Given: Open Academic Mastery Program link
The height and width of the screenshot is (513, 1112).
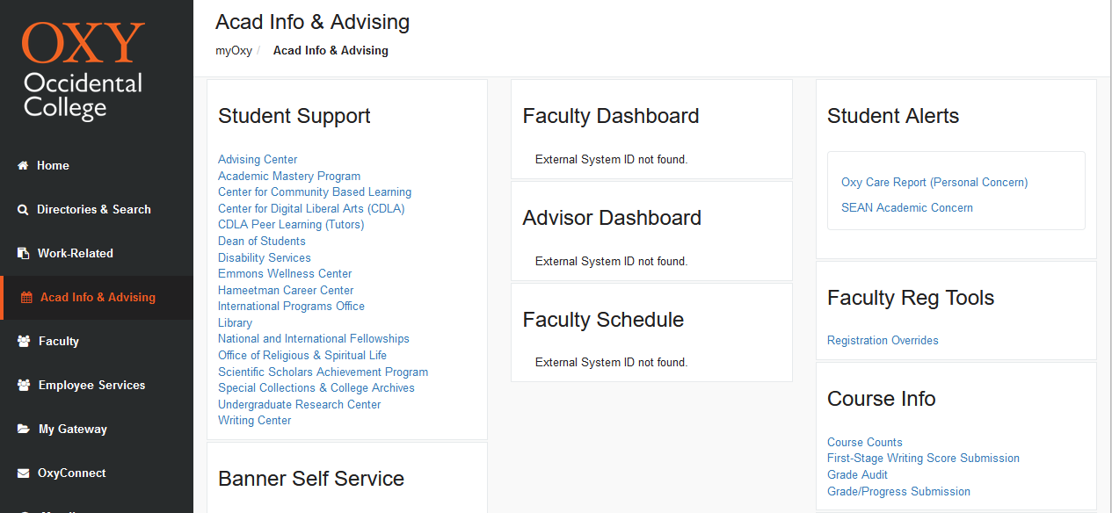Looking at the screenshot, I should [x=289, y=176].
